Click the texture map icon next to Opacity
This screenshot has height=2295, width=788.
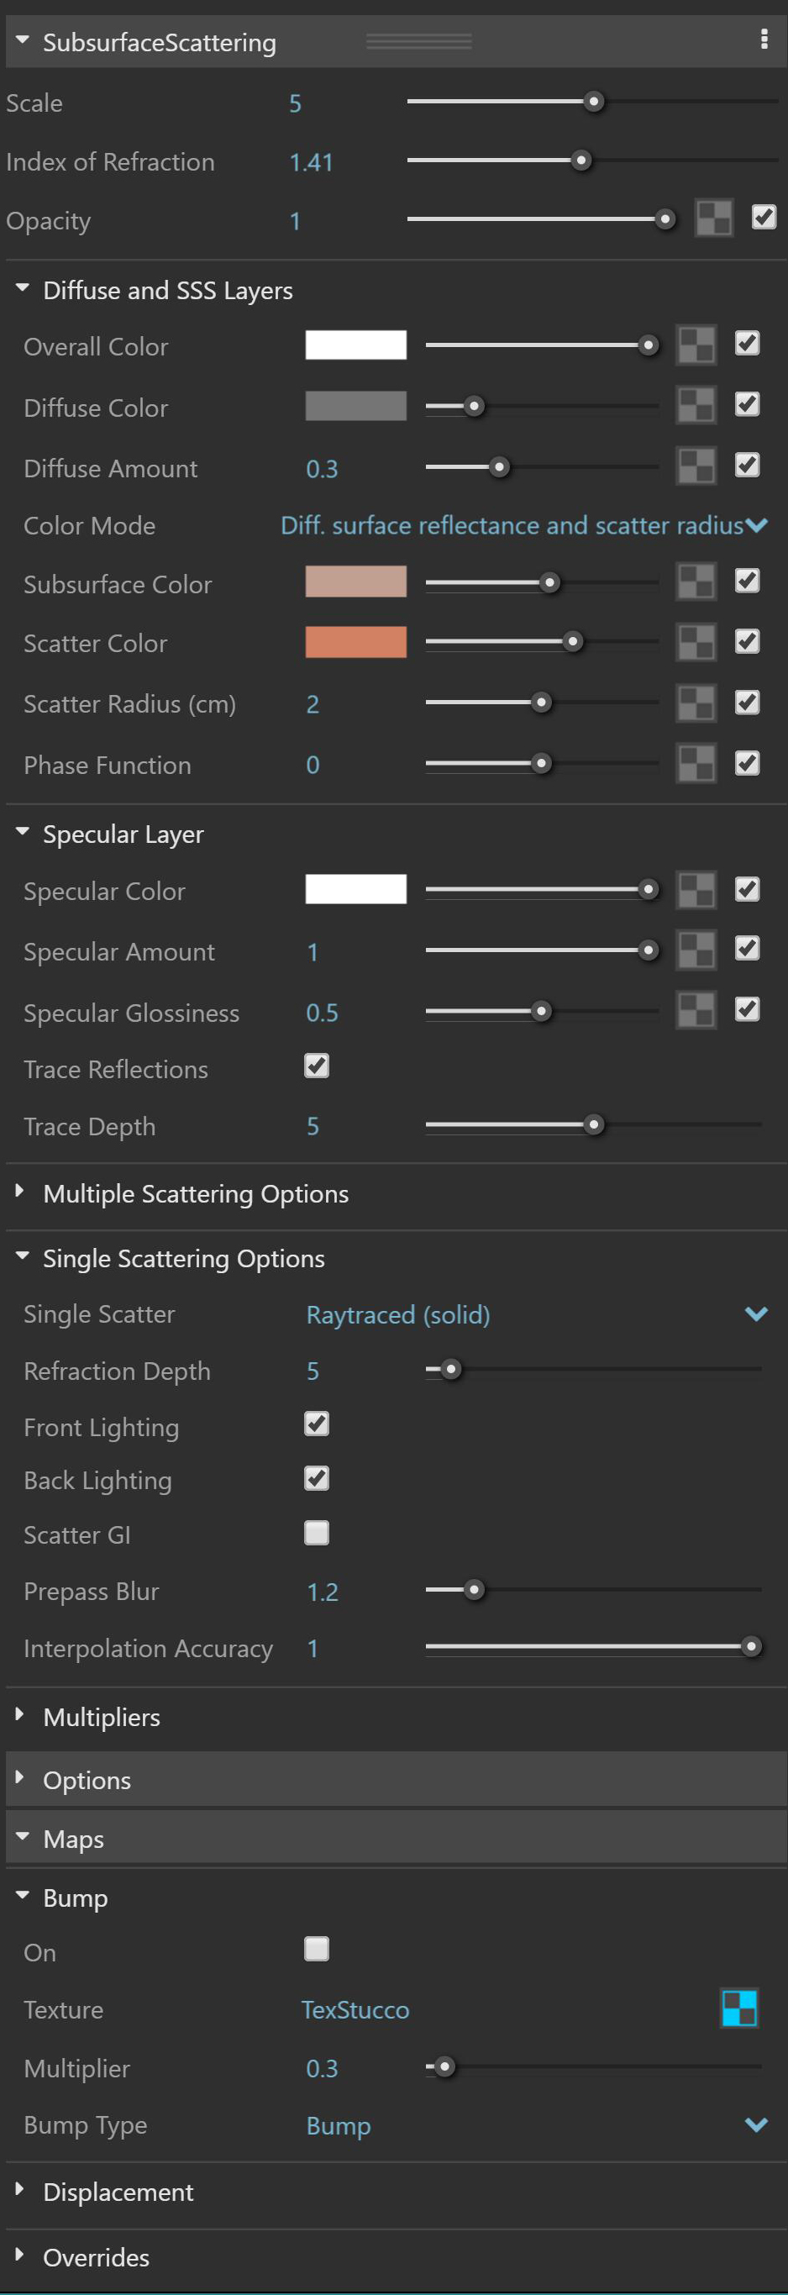(713, 218)
